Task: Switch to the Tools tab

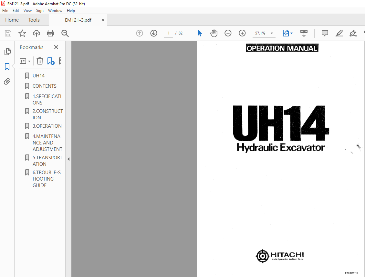Action: point(34,20)
